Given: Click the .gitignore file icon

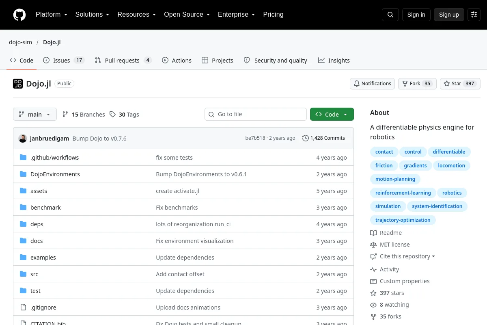Looking at the screenshot, I should [x=23, y=308].
